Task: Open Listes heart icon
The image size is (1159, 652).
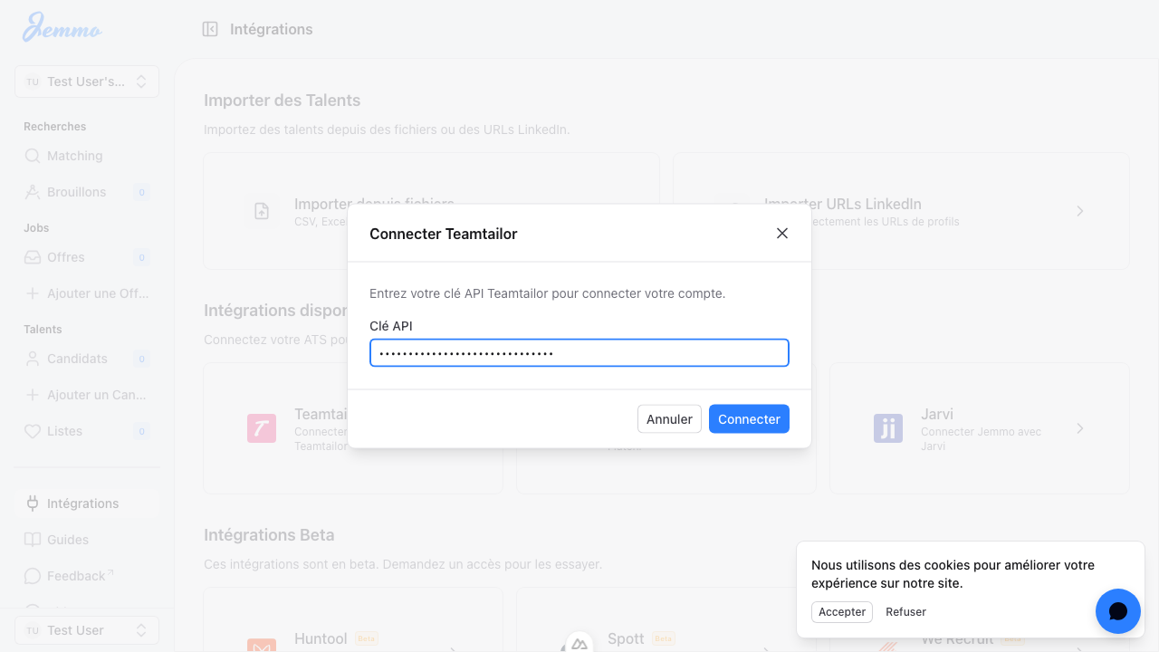Action: tap(33, 431)
